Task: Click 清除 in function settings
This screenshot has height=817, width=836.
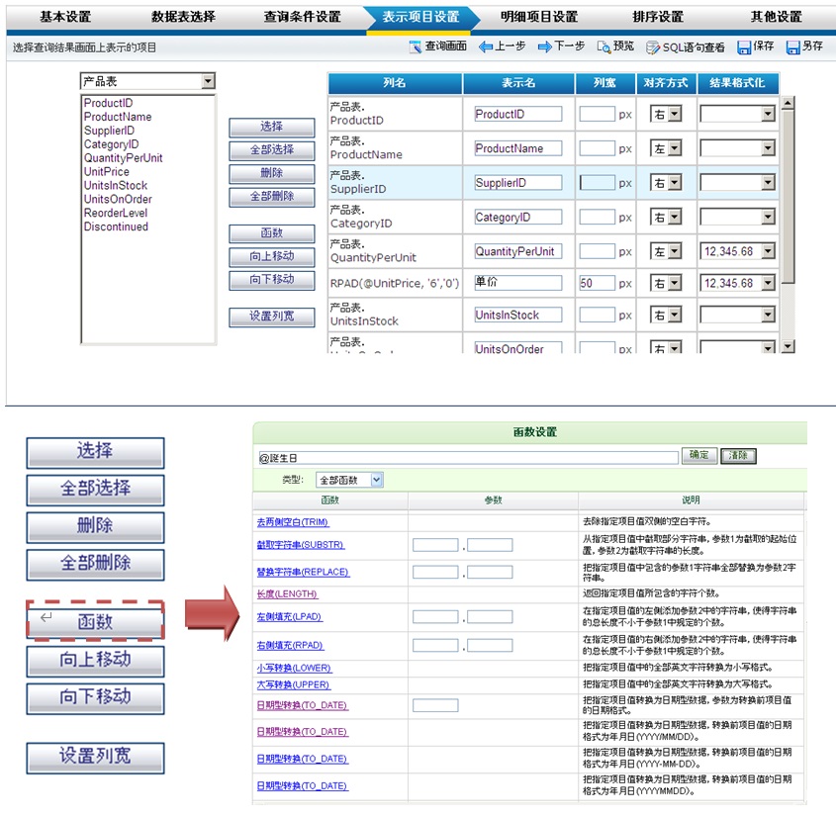Action: pyautogui.click(x=738, y=456)
